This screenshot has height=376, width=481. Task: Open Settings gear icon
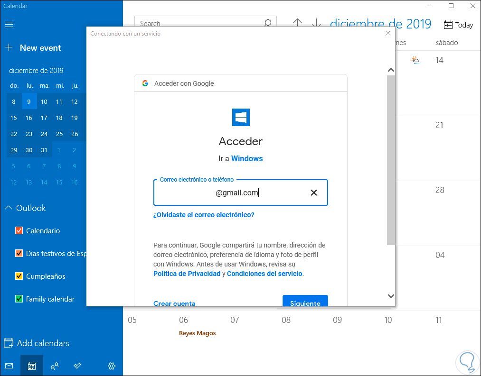112,366
